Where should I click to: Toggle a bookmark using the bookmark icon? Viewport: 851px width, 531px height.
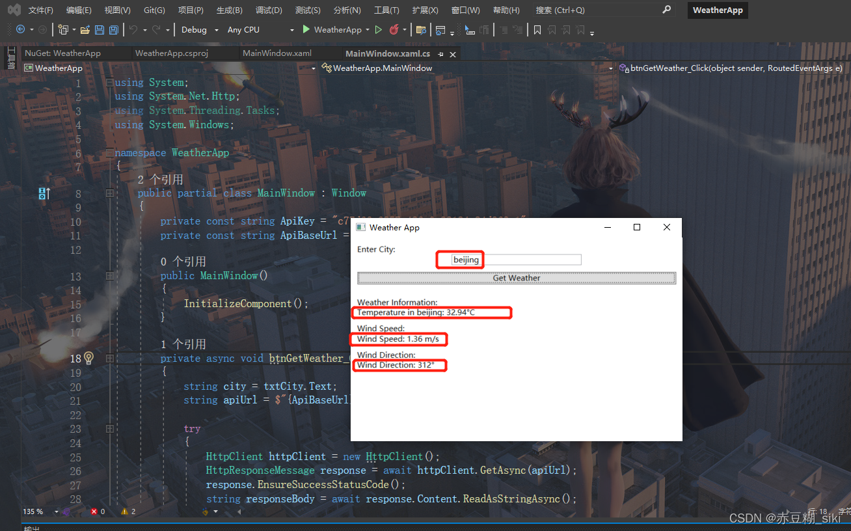pos(538,30)
